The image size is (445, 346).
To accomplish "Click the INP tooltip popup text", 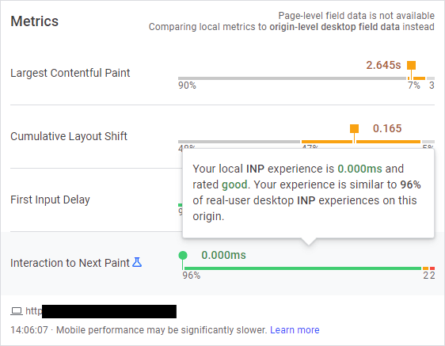I will pyautogui.click(x=308, y=192).
